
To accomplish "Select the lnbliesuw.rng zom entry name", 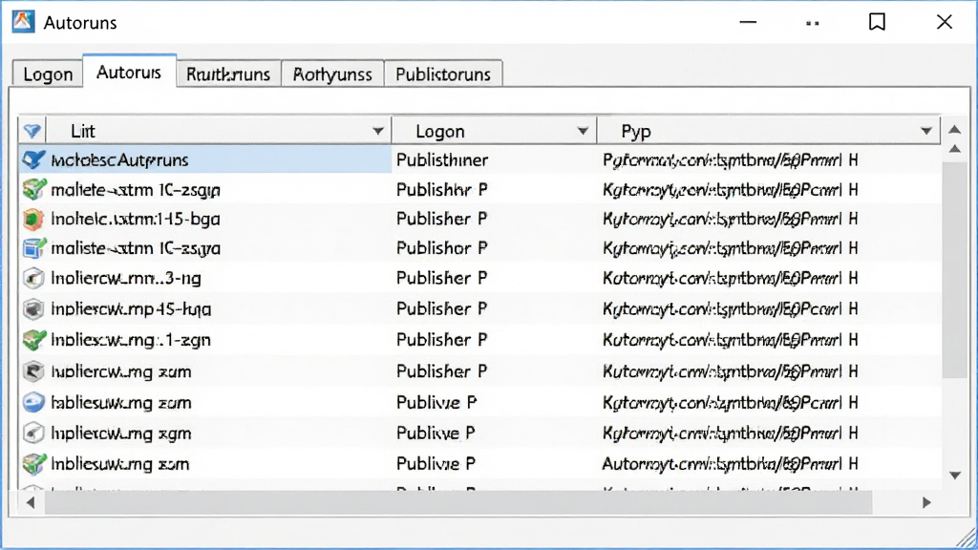I will point(120,464).
